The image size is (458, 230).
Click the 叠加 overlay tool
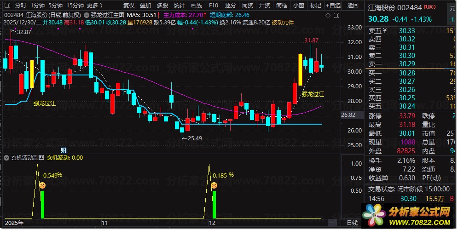[145, 5]
